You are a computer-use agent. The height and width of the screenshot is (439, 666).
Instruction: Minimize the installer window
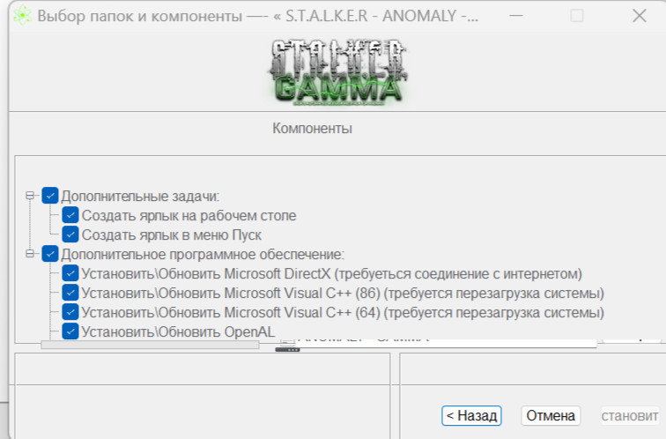[x=516, y=16]
